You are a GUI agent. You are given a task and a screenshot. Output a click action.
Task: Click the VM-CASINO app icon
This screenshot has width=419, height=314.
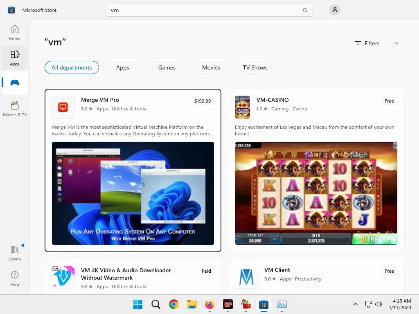[x=242, y=107]
